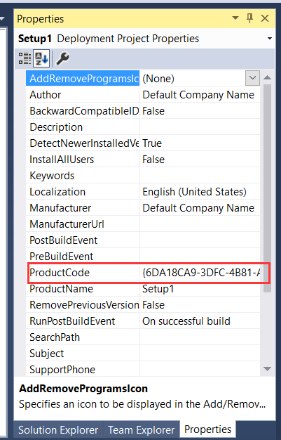Switch to Categorized view icon
This screenshot has height=440, width=281.
tap(25, 58)
